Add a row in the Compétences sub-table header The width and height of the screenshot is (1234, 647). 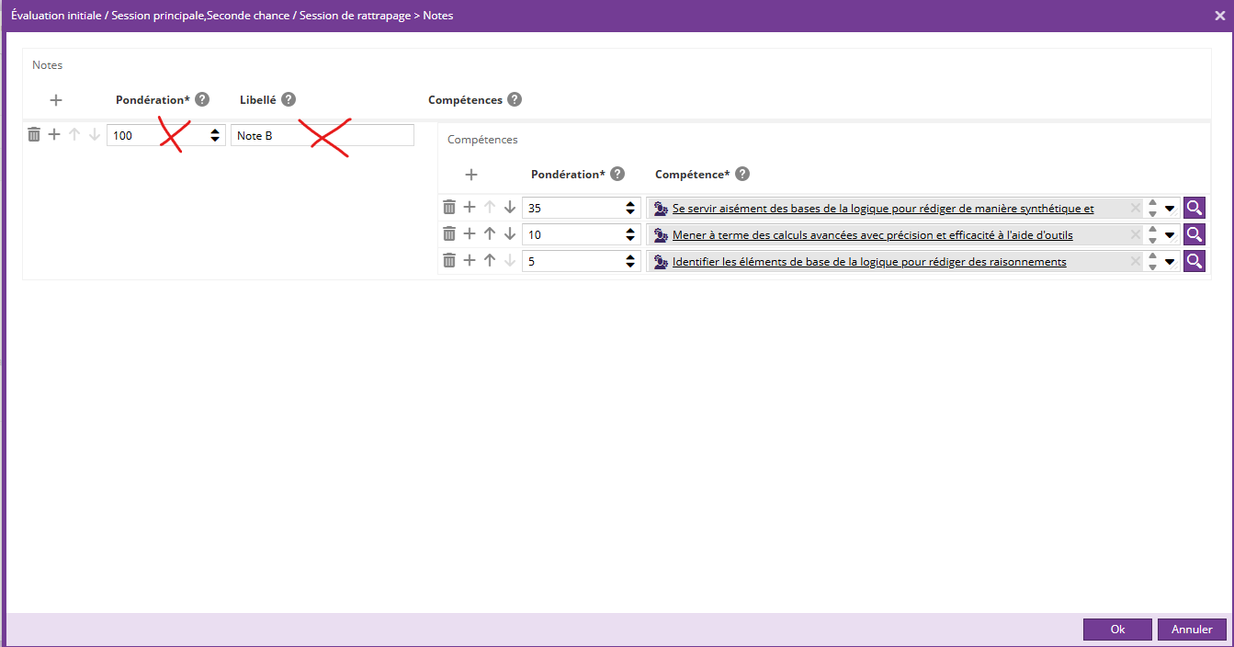point(470,175)
